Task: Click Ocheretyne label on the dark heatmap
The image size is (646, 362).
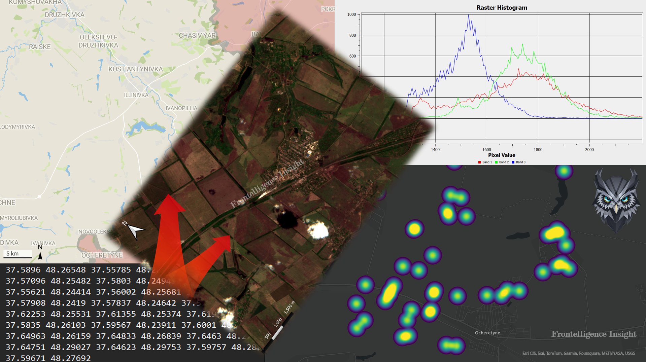Action: (487, 333)
